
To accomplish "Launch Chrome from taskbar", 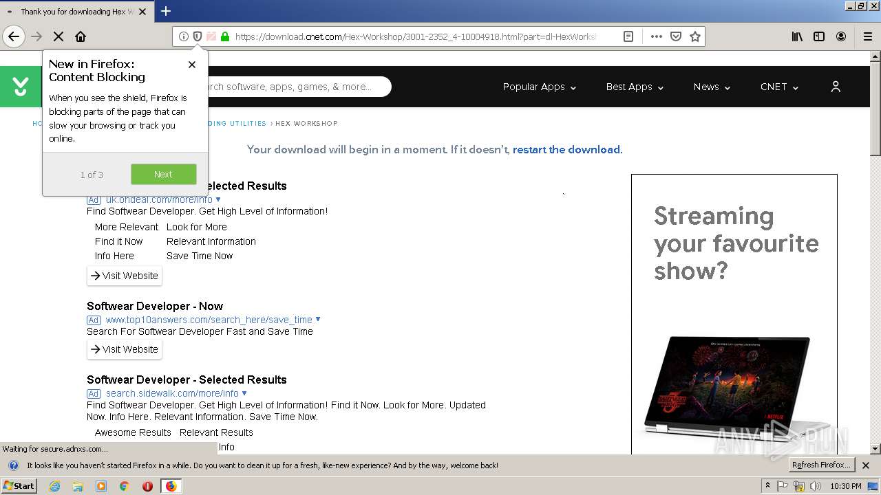I will 124,486.
